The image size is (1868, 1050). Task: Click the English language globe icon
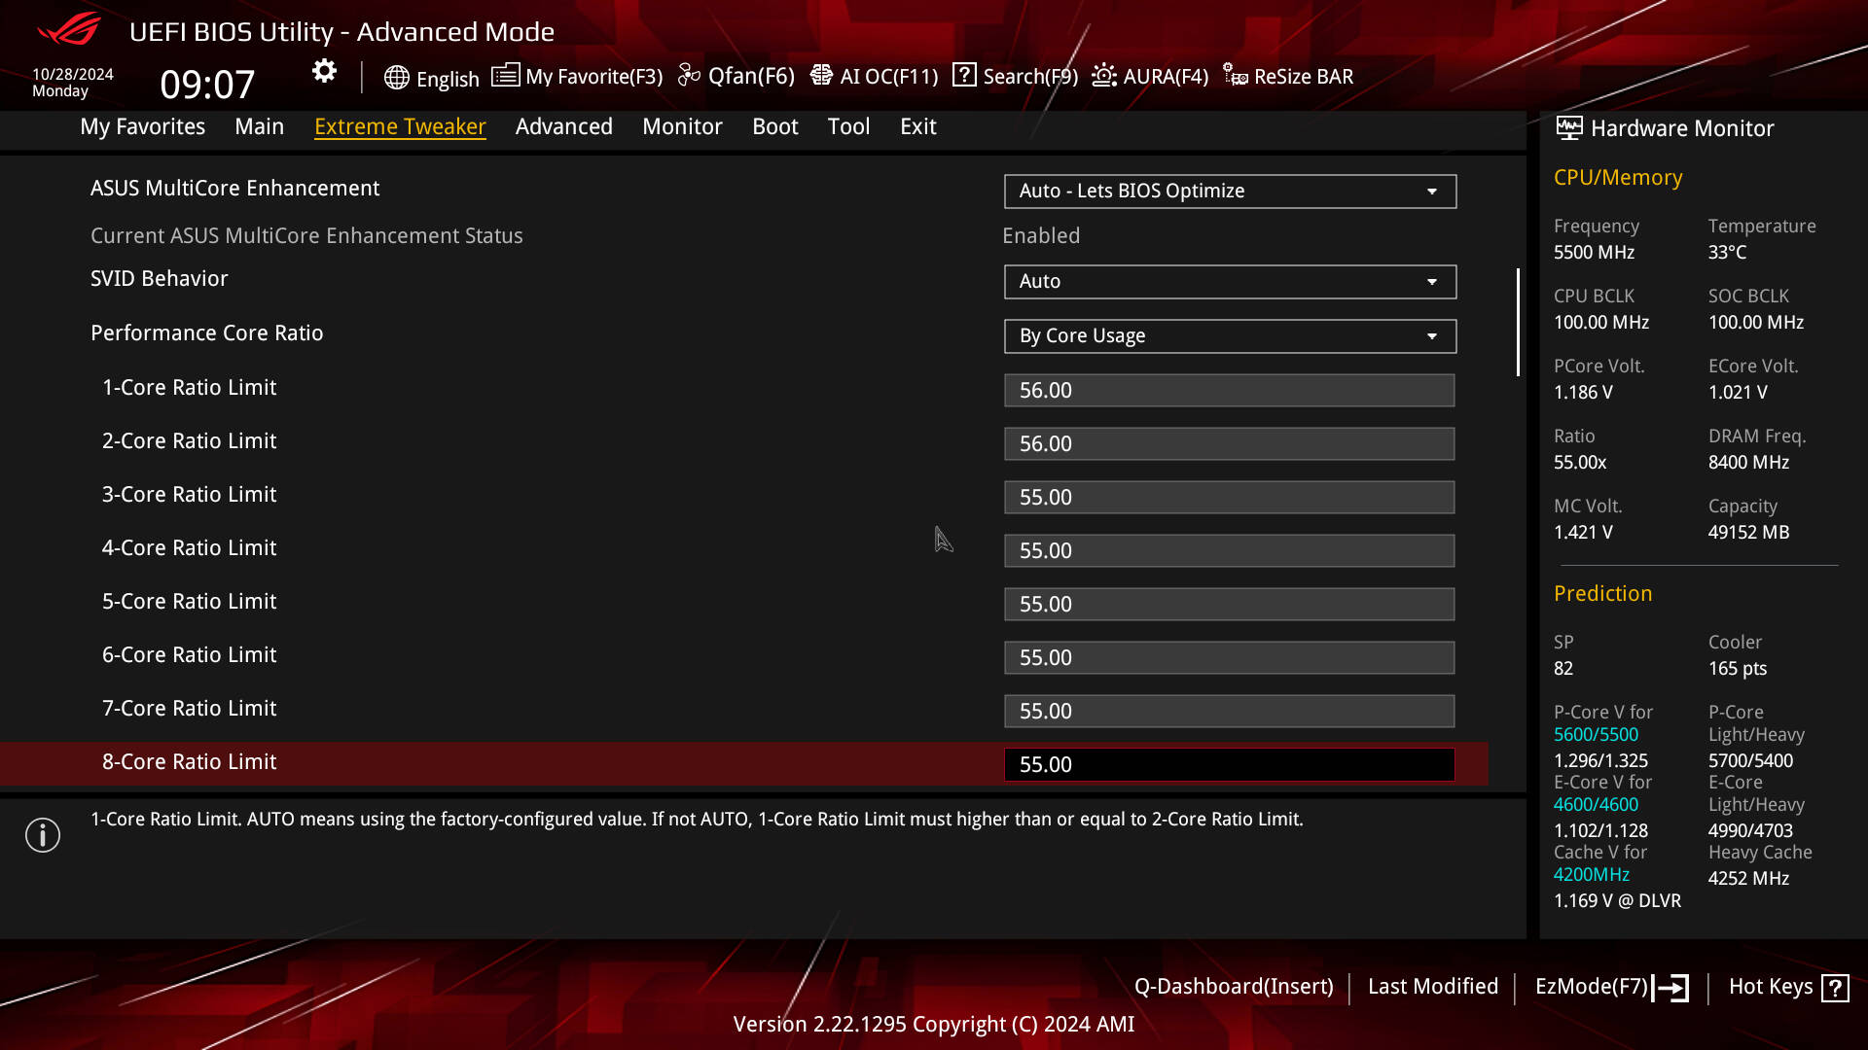pyautogui.click(x=396, y=78)
